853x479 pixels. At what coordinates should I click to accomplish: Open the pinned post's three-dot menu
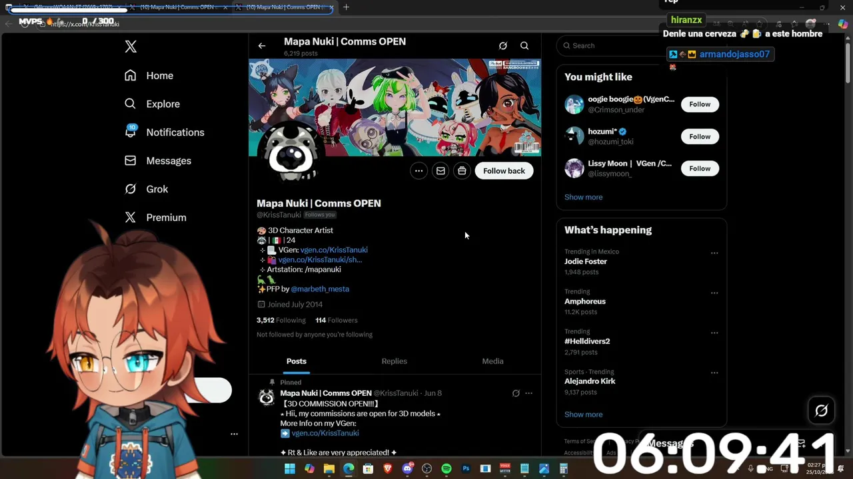529,393
